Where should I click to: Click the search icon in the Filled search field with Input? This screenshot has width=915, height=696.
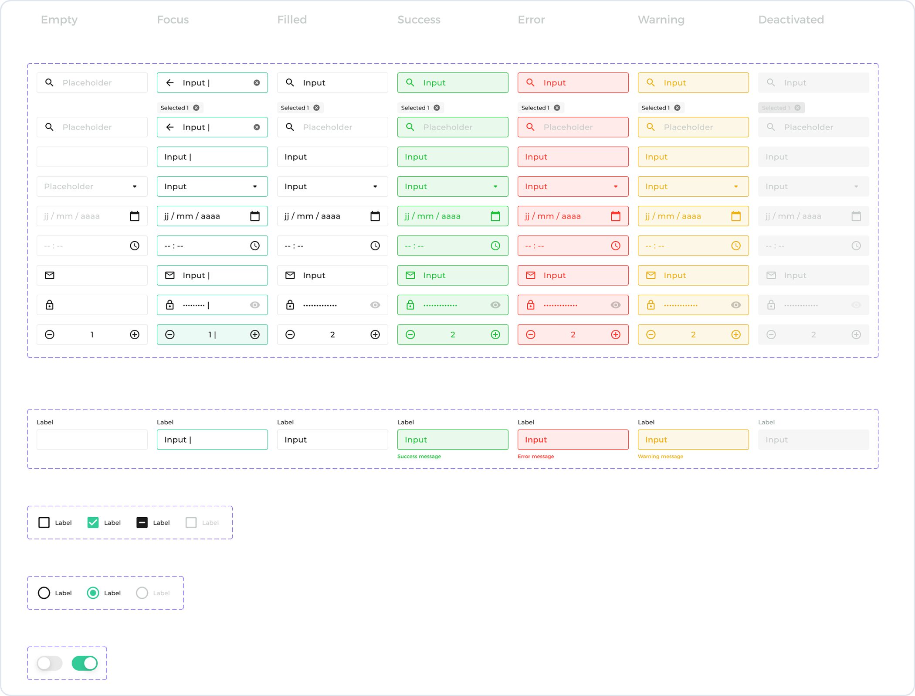click(x=290, y=82)
